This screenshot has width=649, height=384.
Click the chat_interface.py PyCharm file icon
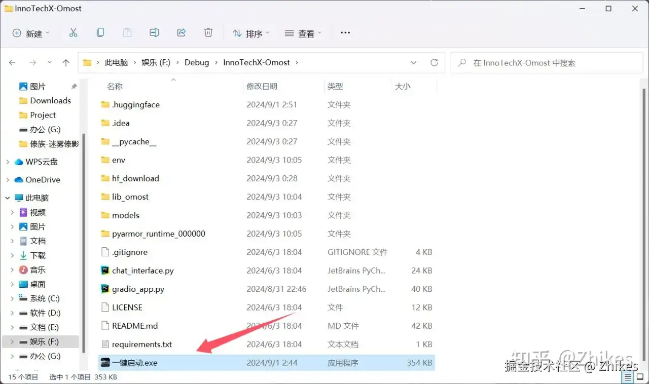click(x=105, y=271)
